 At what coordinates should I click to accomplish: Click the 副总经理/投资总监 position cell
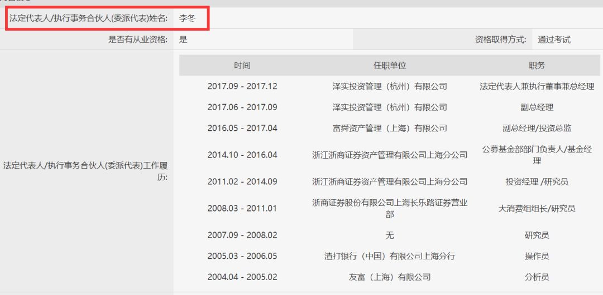pyautogui.click(x=537, y=128)
